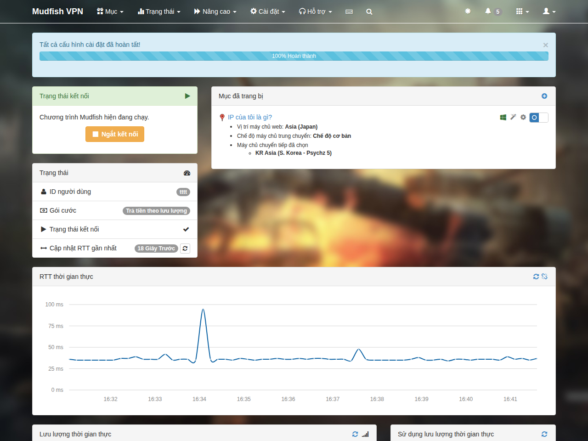Dismiss the setup complete alert
This screenshot has width=588, height=441.
click(546, 45)
